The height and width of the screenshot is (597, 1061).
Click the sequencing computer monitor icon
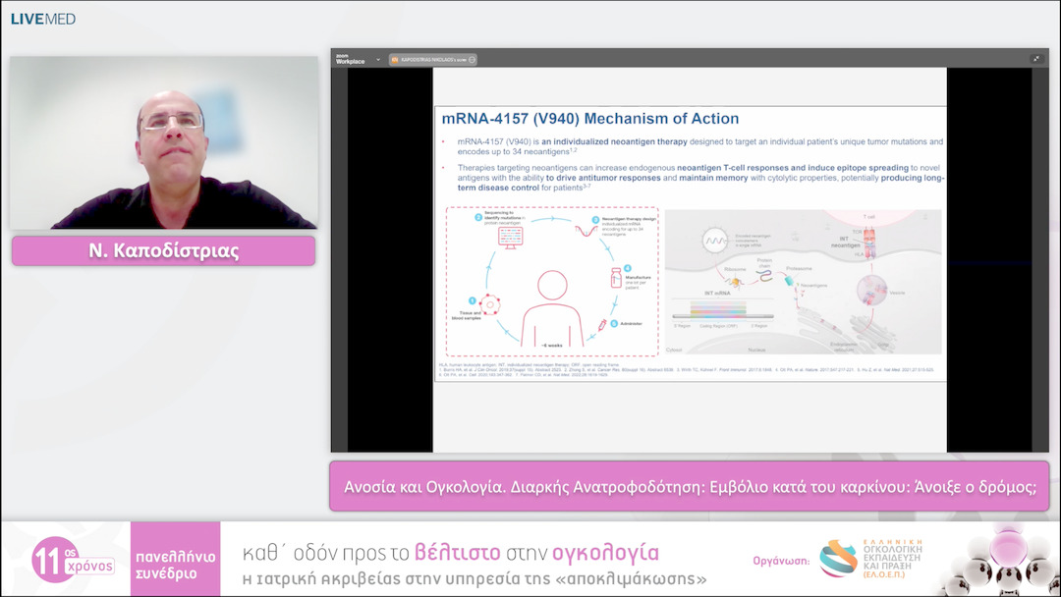[511, 236]
